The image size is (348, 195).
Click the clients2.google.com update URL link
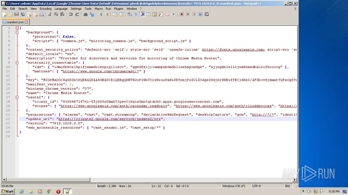(x=110, y=119)
